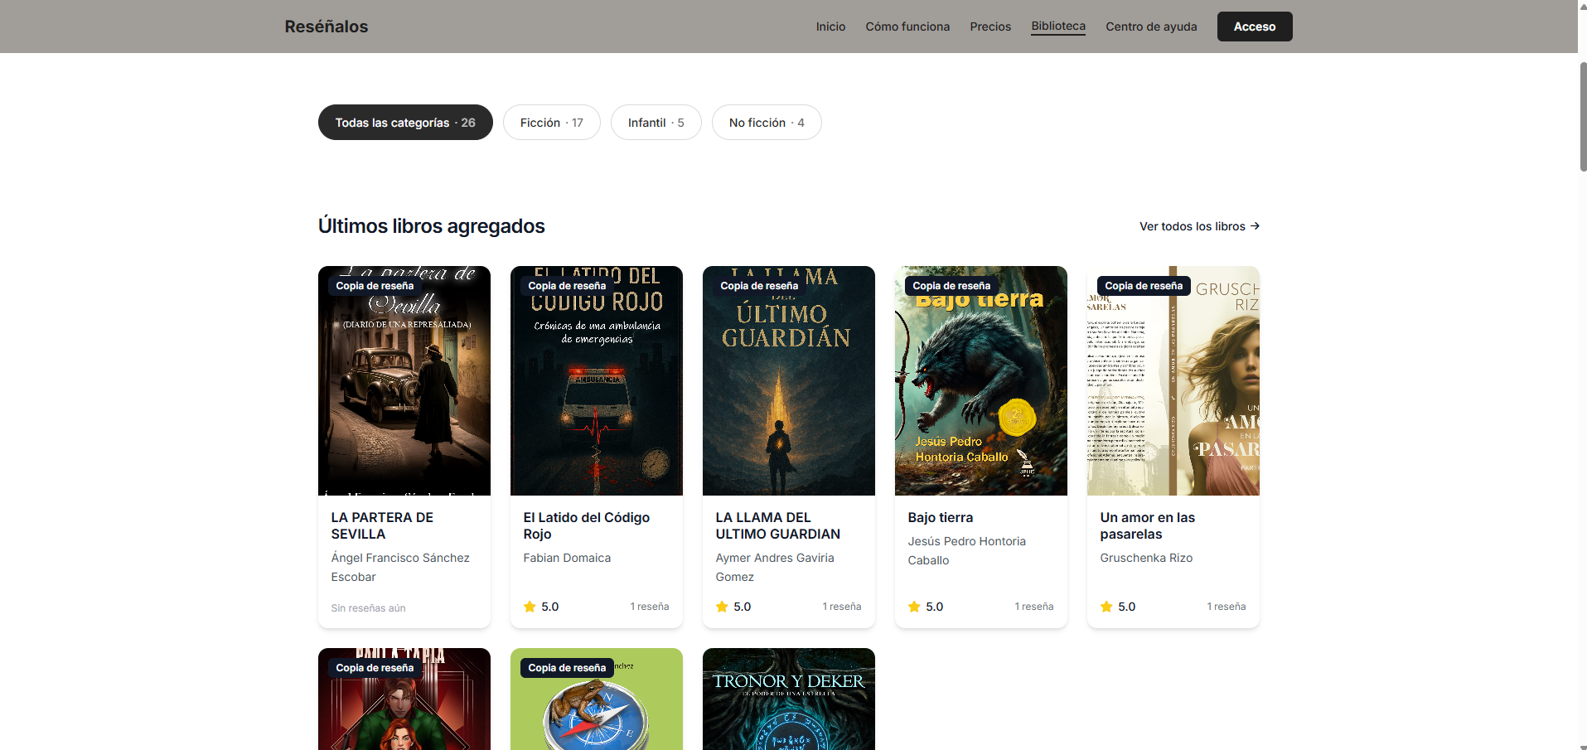The height and width of the screenshot is (750, 1587).
Task: Filter by Infantil category
Action: click(x=656, y=123)
